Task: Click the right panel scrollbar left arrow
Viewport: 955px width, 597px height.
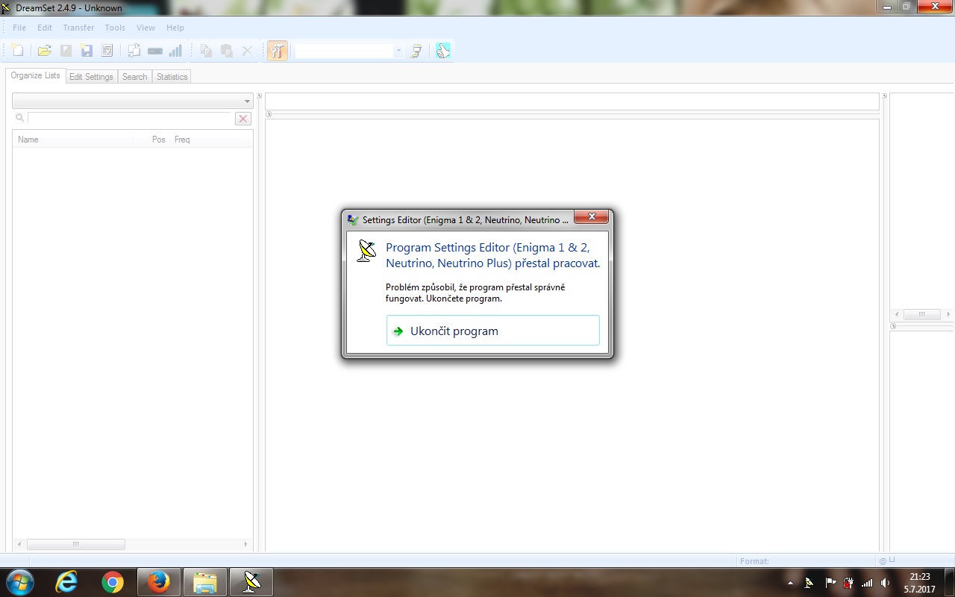Action: point(897,315)
